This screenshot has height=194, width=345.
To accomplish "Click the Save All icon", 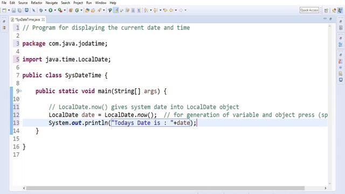I will tap(19, 10).
